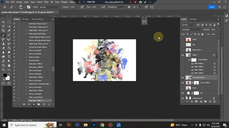229x128 pixels.
Task: Select the Zoom tool
Action: point(3,70)
